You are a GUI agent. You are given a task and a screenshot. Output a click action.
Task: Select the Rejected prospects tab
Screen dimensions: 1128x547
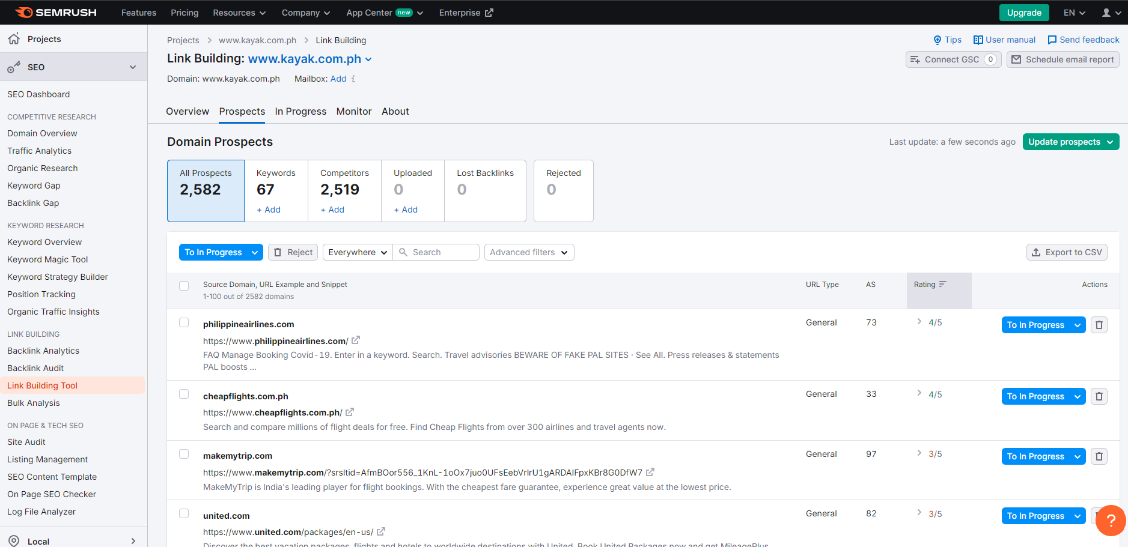click(564, 191)
